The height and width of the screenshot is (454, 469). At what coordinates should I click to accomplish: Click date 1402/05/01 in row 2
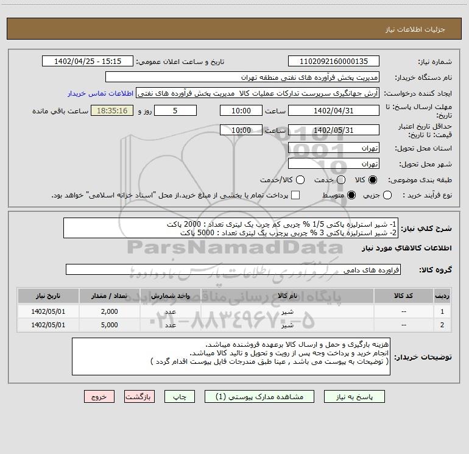[48, 325]
